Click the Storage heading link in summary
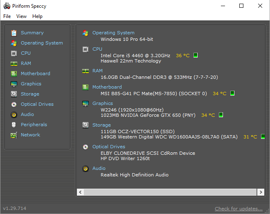The height and width of the screenshot is (214, 270). point(101,125)
